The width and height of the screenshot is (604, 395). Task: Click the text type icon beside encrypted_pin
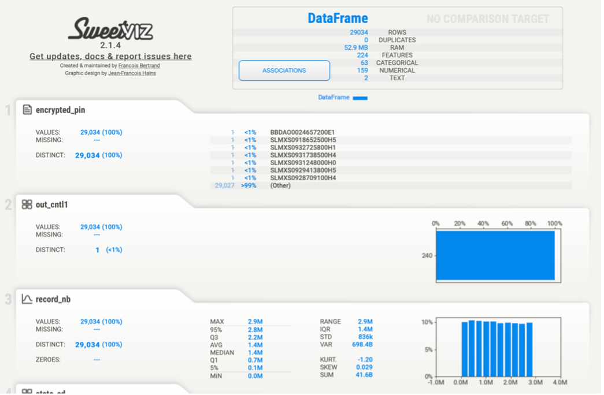(x=27, y=110)
